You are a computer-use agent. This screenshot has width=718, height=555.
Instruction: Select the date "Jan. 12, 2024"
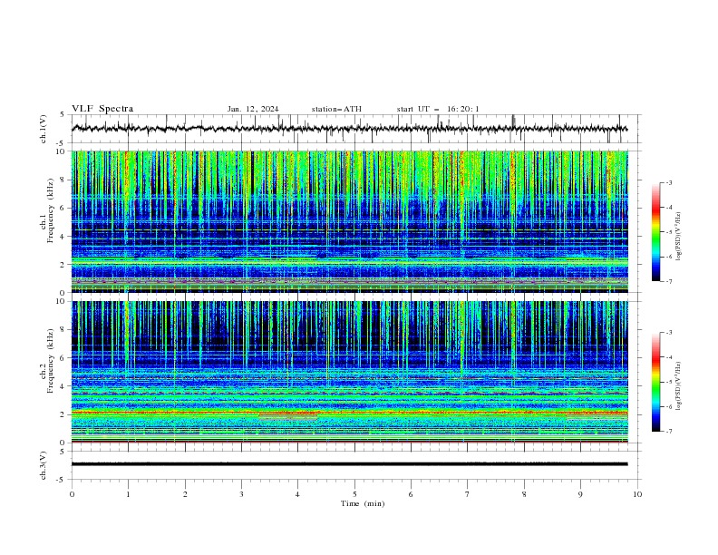tap(253, 109)
